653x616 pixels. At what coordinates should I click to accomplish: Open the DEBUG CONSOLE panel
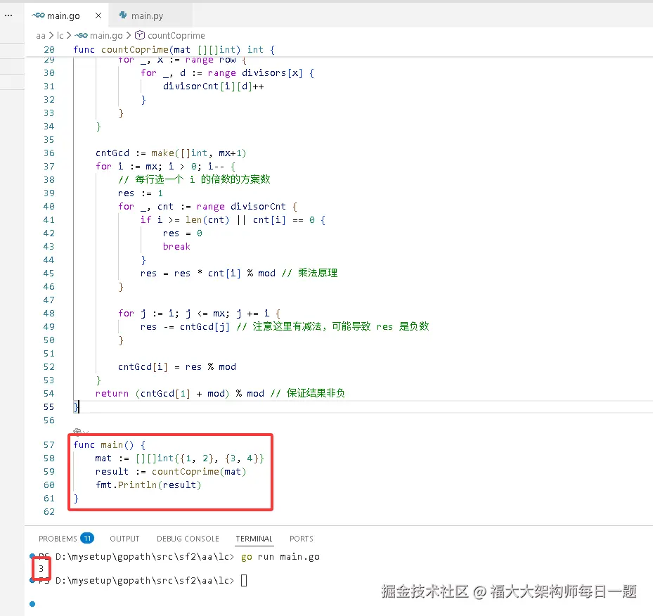(x=188, y=539)
